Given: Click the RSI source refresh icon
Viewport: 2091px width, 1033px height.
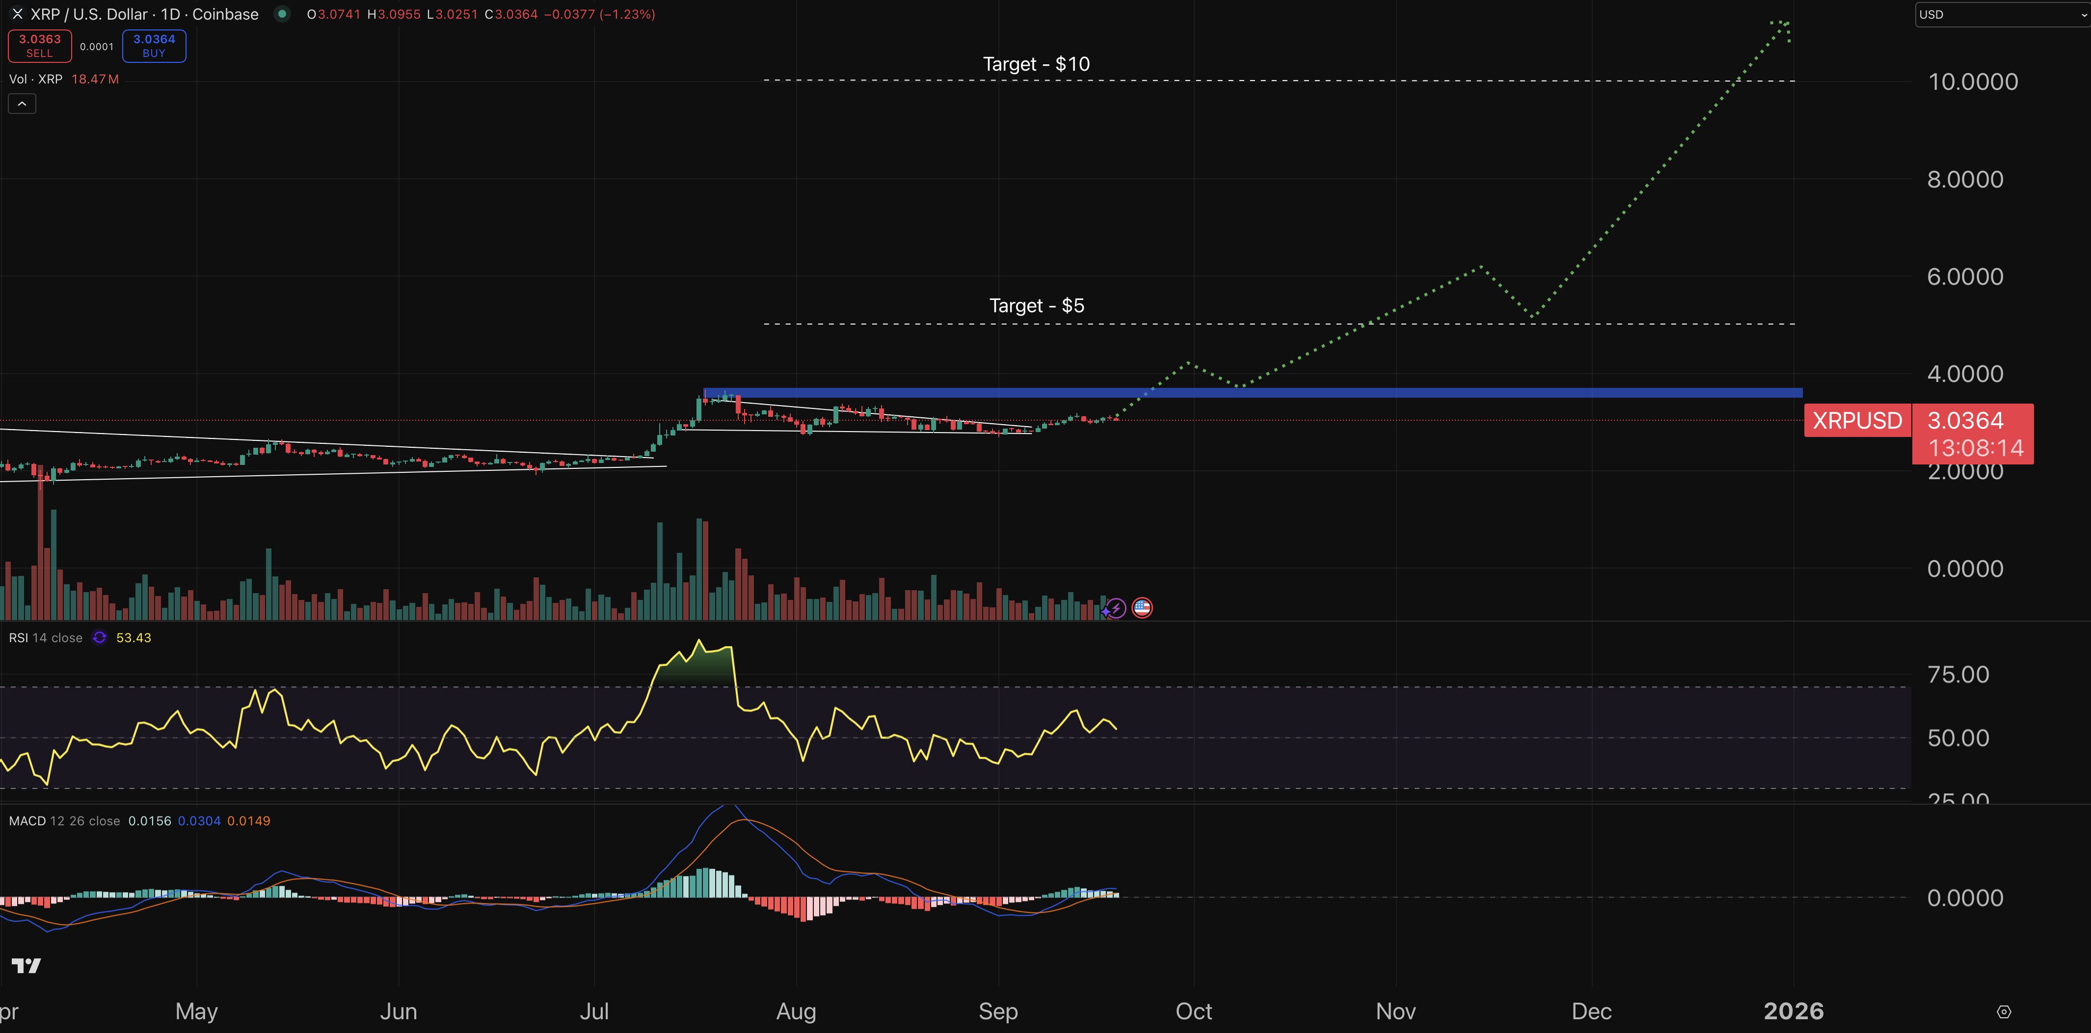Looking at the screenshot, I should click(x=99, y=637).
